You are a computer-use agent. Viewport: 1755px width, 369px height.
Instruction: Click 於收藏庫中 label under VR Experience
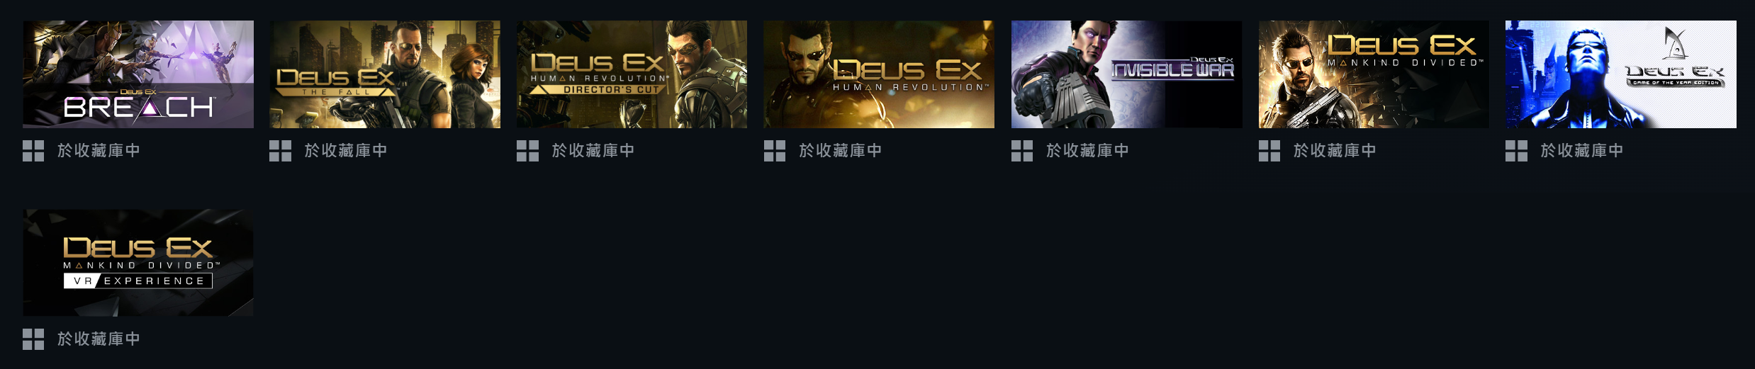tap(99, 339)
